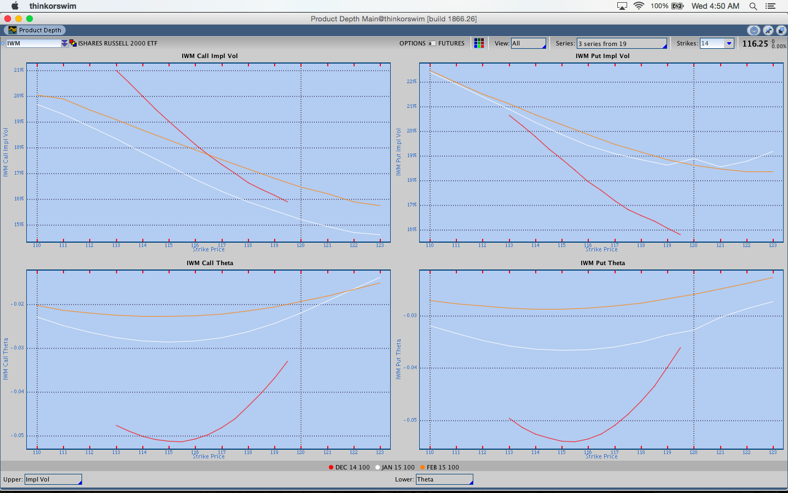Click the Wi-Fi status icon
788x493 pixels.
[x=639, y=6]
